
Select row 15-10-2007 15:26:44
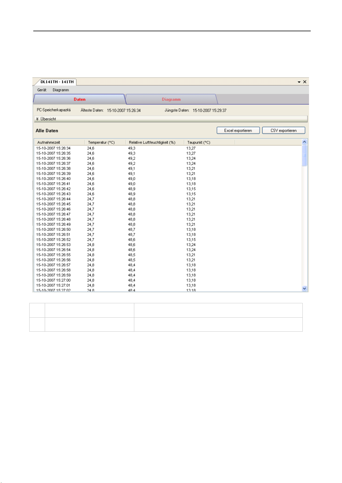tap(168, 199)
